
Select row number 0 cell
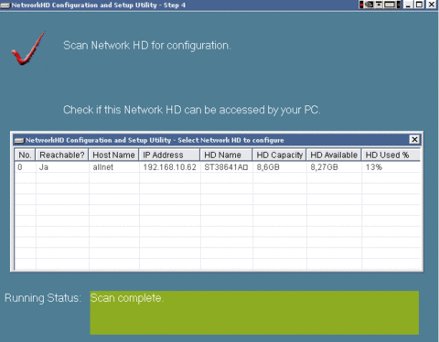[25, 167]
